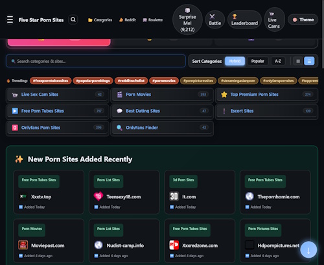Open the hamburger menu in the header
The width and height of the screenshot is (324, 265).
click(x=10, y=19)
